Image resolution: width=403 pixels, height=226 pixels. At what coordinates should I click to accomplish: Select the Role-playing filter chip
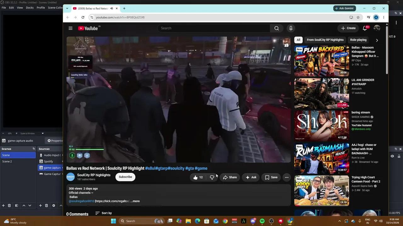point(358,40)
